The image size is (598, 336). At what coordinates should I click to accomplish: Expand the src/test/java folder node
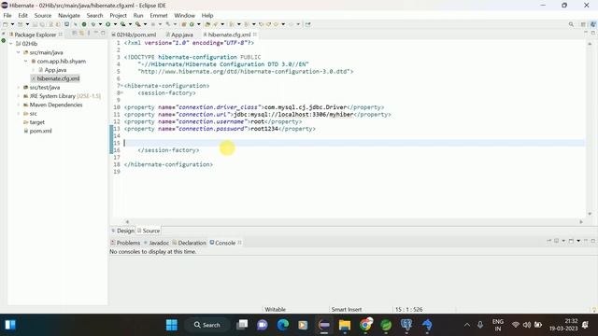pos(19,88)
